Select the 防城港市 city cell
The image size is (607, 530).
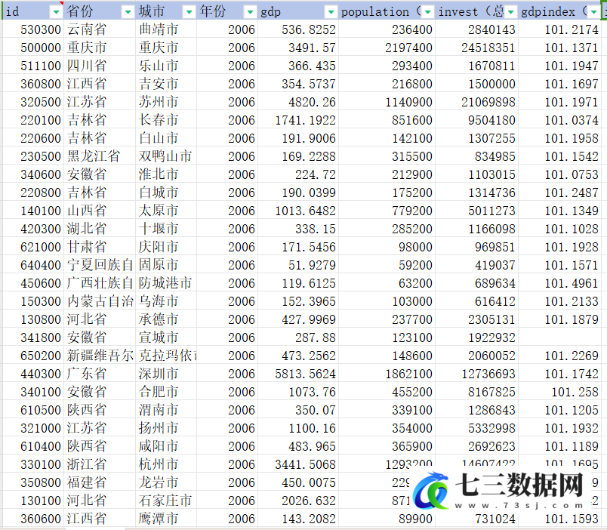tap(166, 283)
